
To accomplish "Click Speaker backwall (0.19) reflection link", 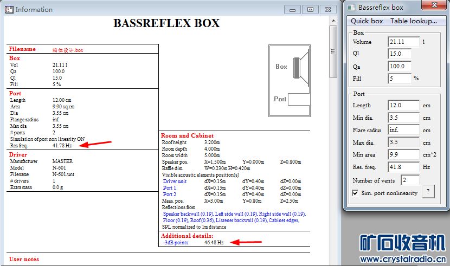I will [188, 214].
